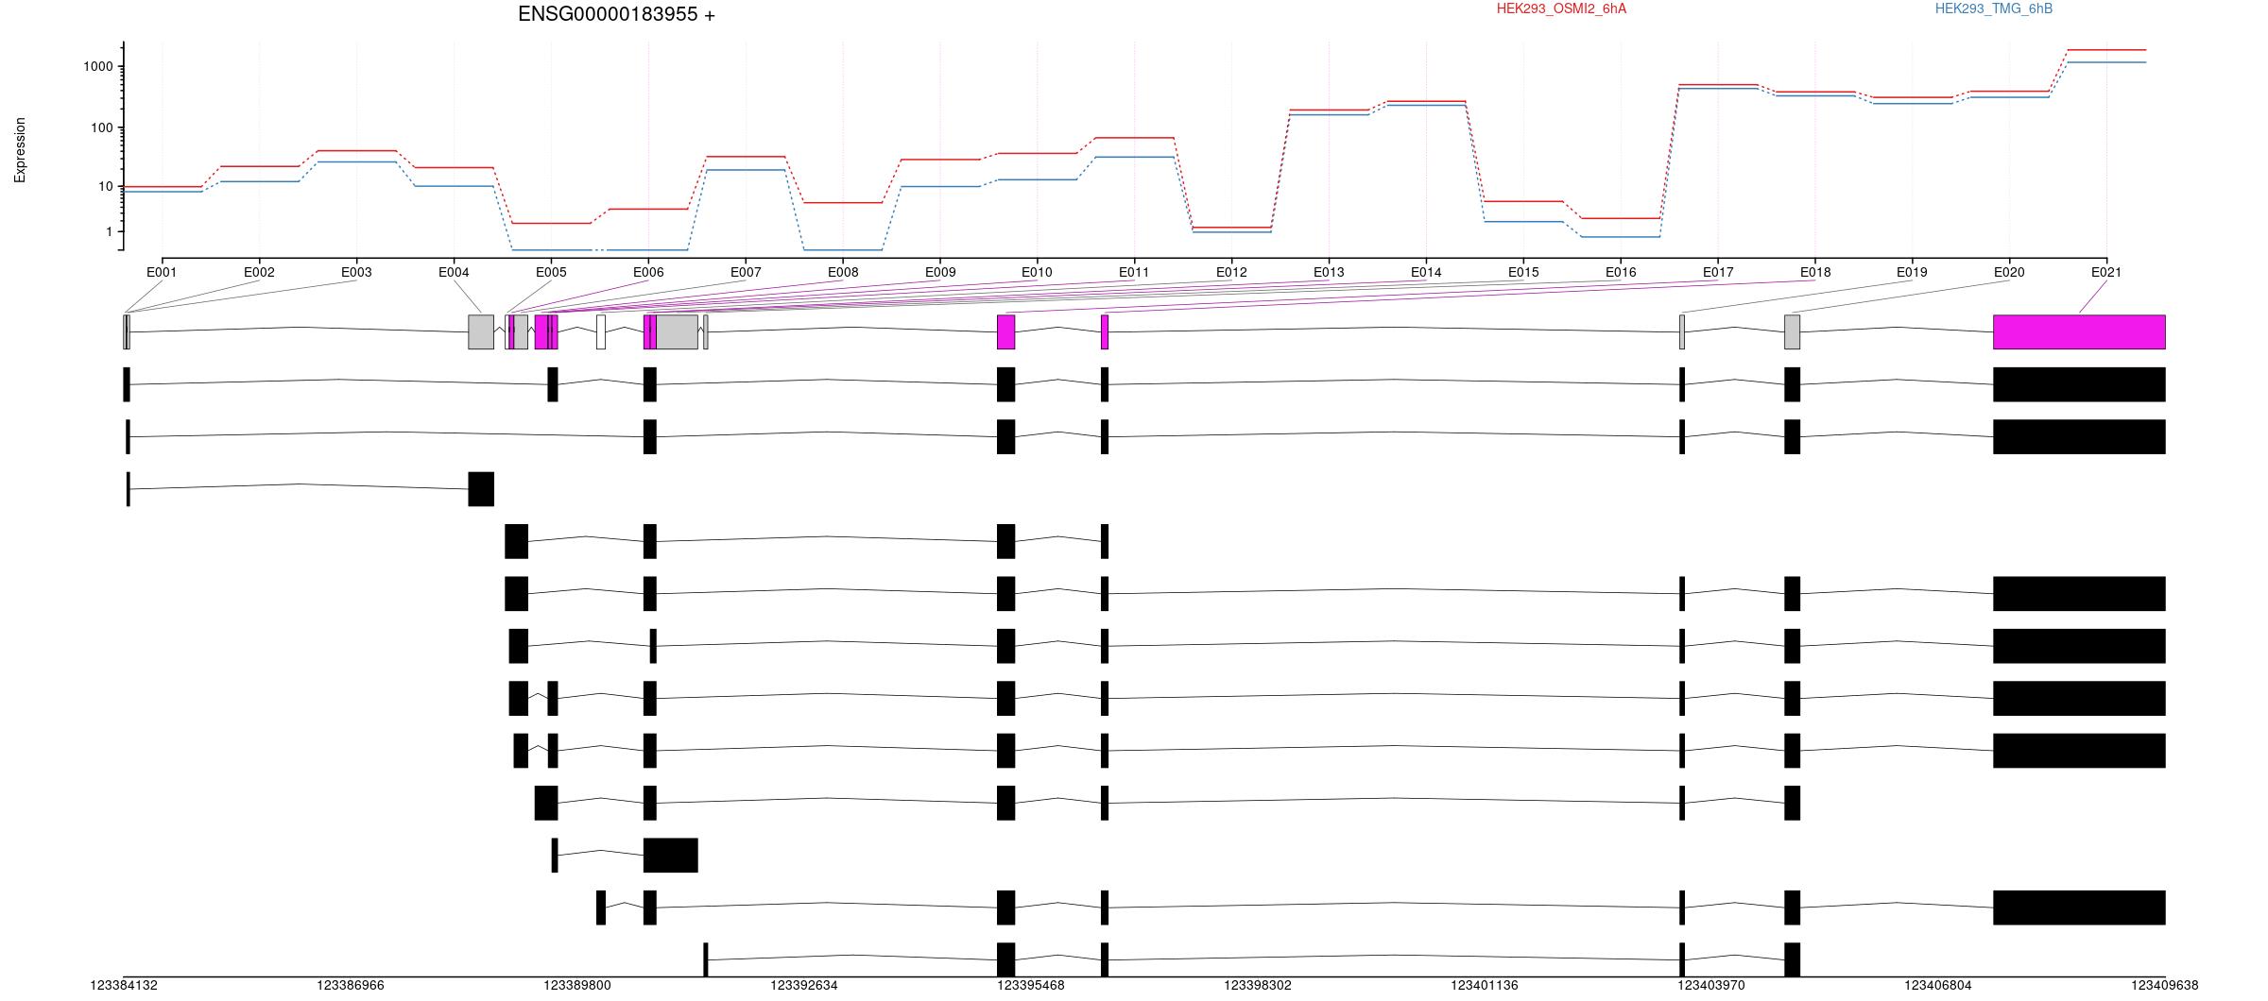Click the E014 exon label
Screen dimensions: 2268x1001
1426,272
